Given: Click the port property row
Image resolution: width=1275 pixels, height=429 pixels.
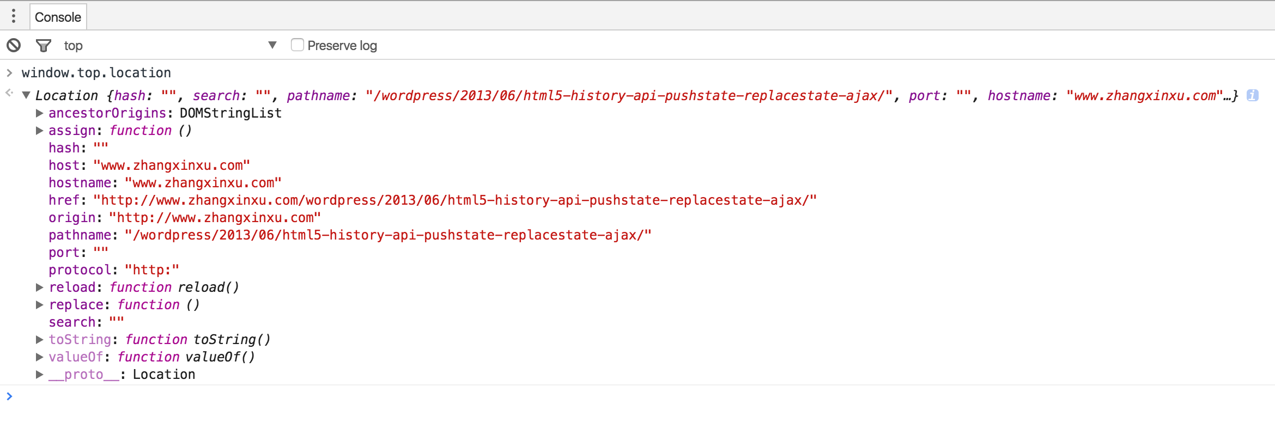Looking at the screenshot, I should (78, 253).
